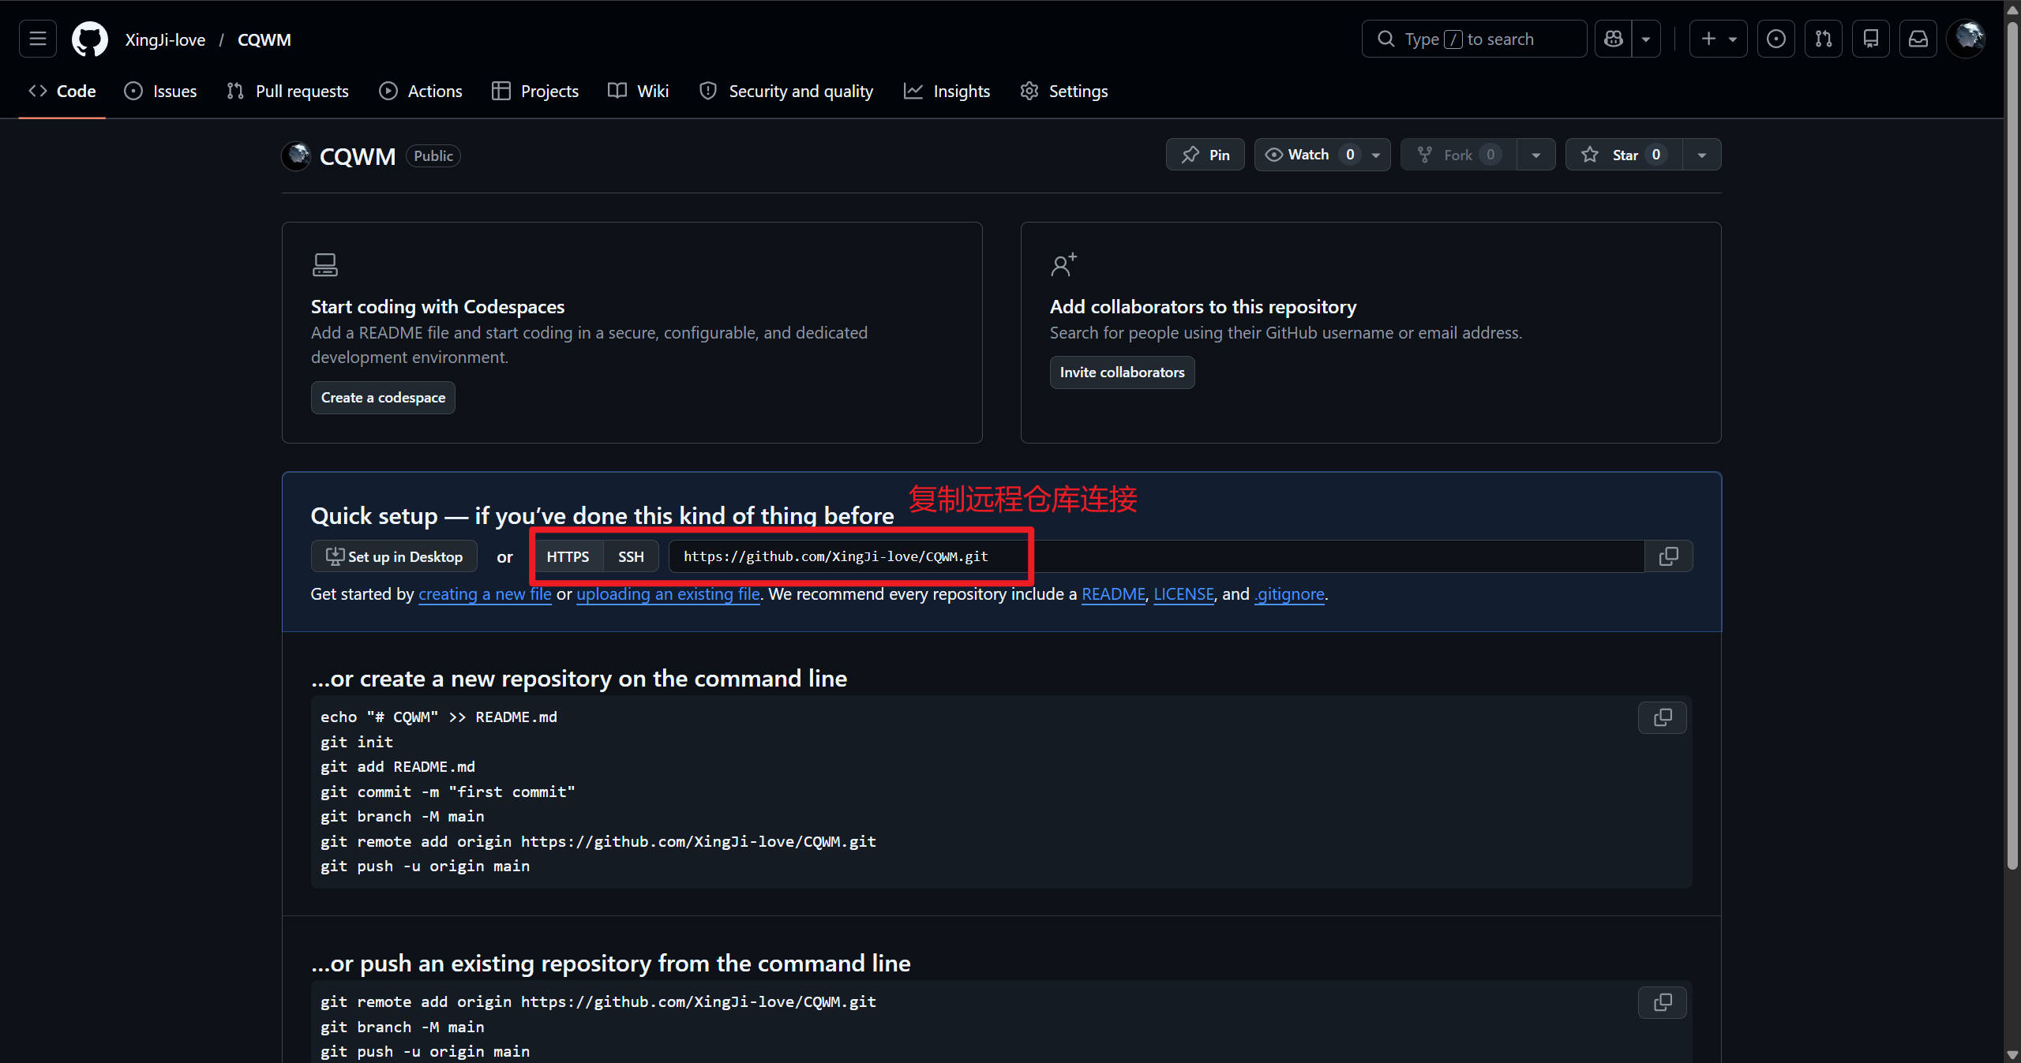Copy the push existing repository commands

[1663, 1003]
